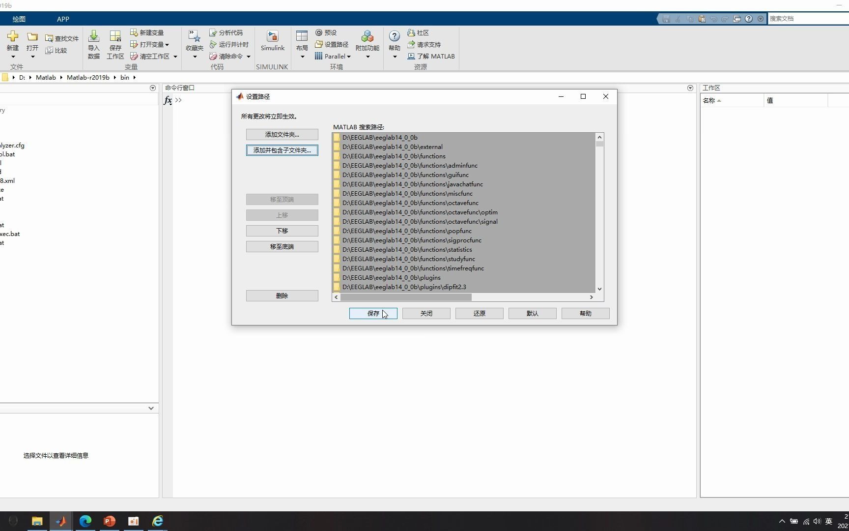
Task: Open the command window actions menu
Action: click(x=690, y=88)
